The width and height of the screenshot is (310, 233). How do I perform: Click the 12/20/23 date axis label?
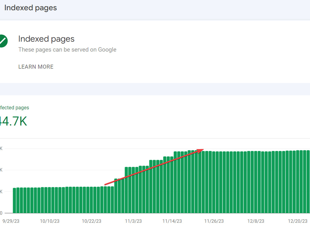298,221
